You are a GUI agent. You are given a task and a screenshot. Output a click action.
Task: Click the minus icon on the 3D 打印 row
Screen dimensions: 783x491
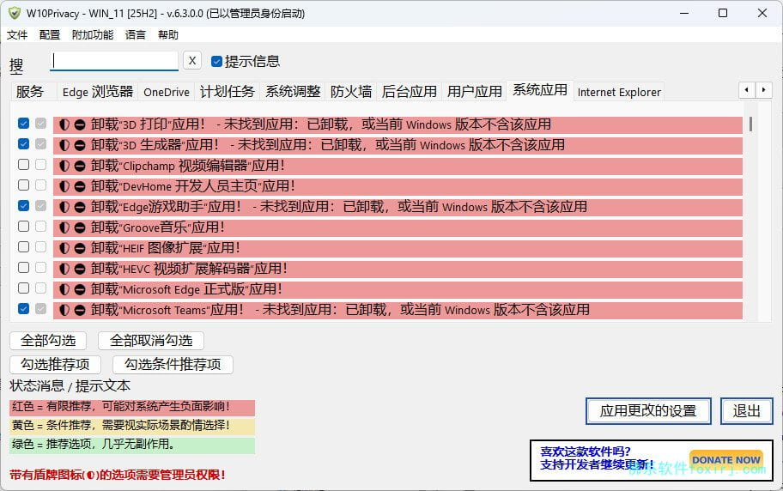(x=79, y=124)
